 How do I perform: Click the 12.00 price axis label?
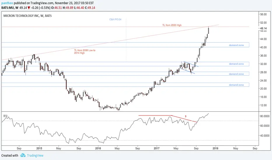pyautogui.click(x=264, y=105)
